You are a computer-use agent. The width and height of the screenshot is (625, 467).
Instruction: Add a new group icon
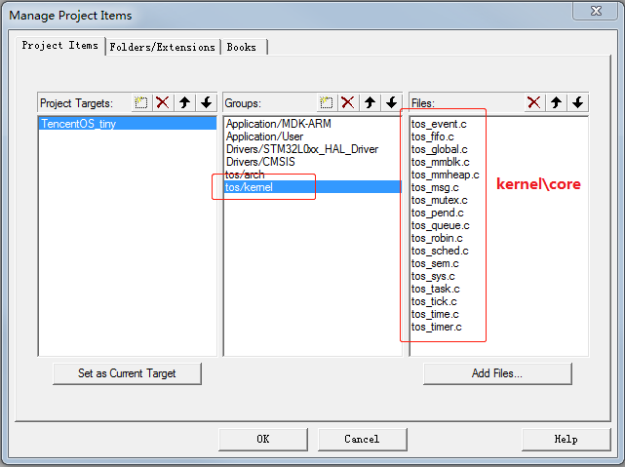coord(327,102)
